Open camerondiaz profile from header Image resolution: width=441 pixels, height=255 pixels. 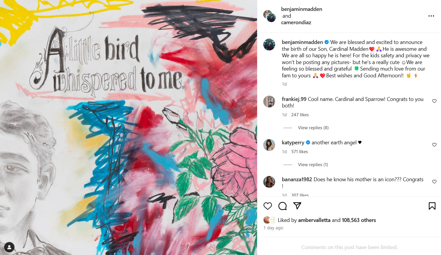296,22
